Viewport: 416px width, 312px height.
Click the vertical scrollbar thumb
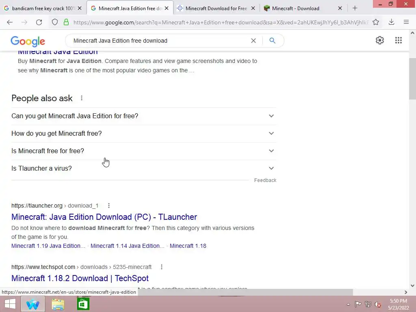tap(412, 79)
